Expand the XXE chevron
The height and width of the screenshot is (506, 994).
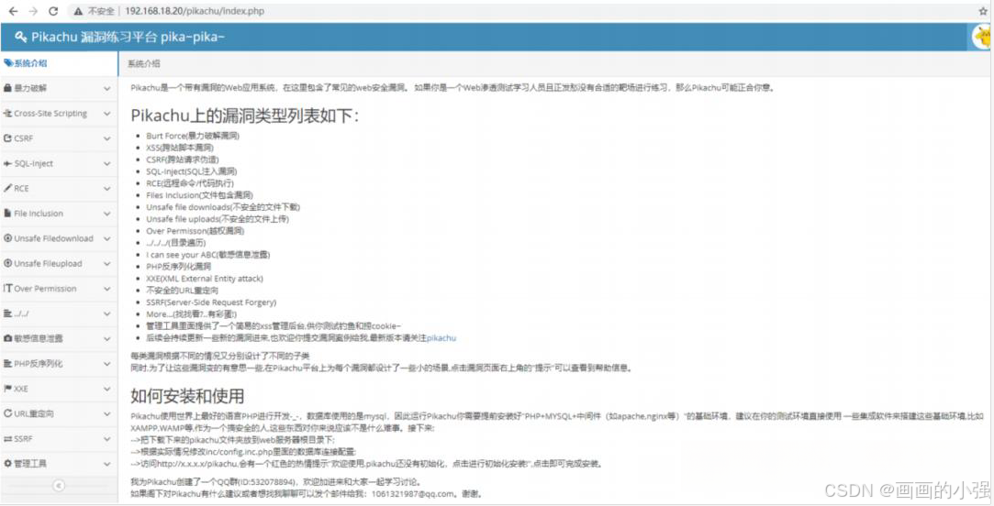(106, 389)
